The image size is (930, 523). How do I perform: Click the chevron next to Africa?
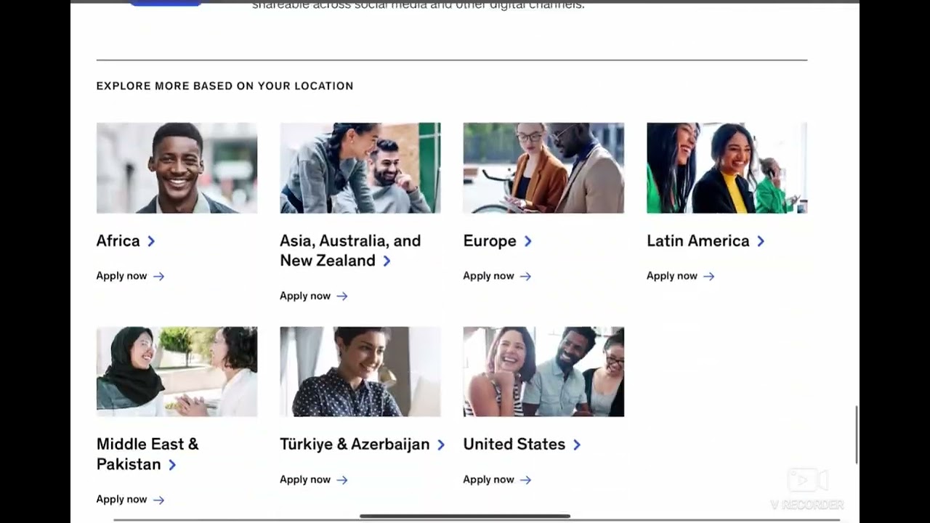coord(151,241)
